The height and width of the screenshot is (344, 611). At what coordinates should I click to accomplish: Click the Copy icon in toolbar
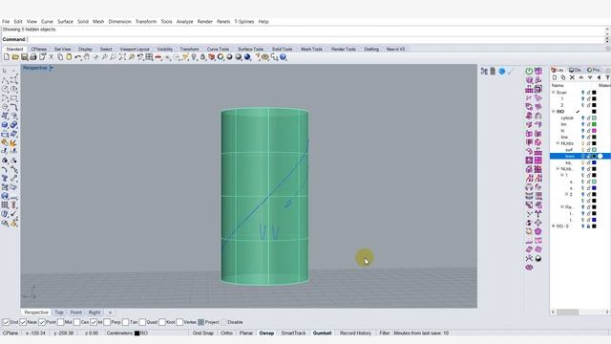(60, 57)
